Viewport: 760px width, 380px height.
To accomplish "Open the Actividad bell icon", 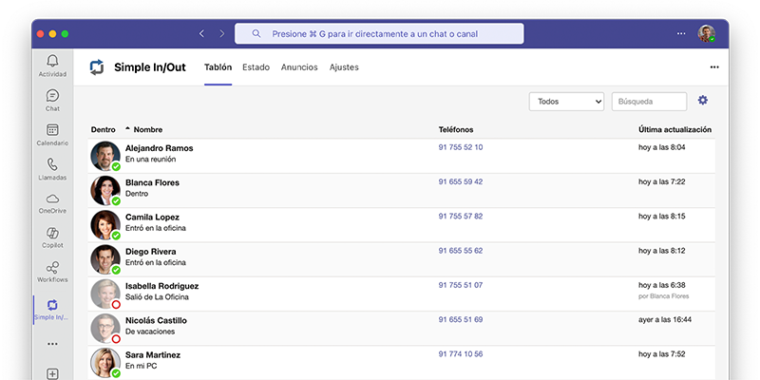I will click(x=52, y=61).
